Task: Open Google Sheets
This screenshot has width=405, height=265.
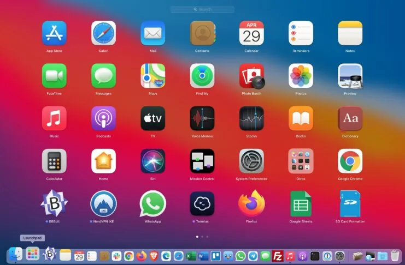Action: point(301,203)
